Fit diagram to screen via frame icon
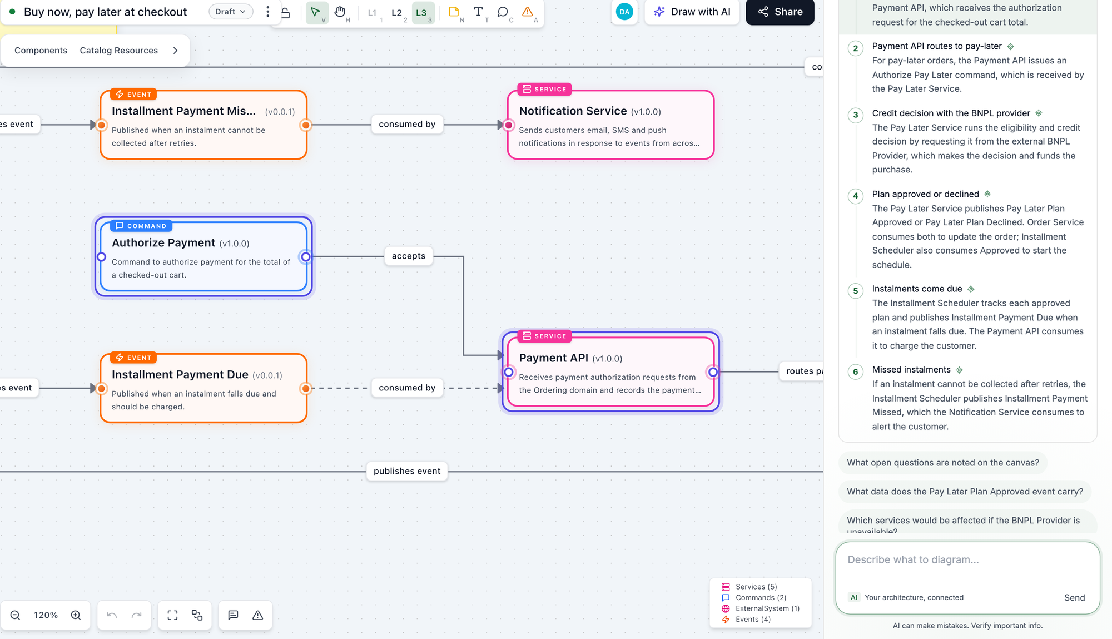 172,615
